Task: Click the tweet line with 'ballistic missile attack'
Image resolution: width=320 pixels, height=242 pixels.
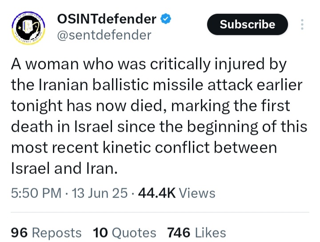Action: tap(156, 85)
